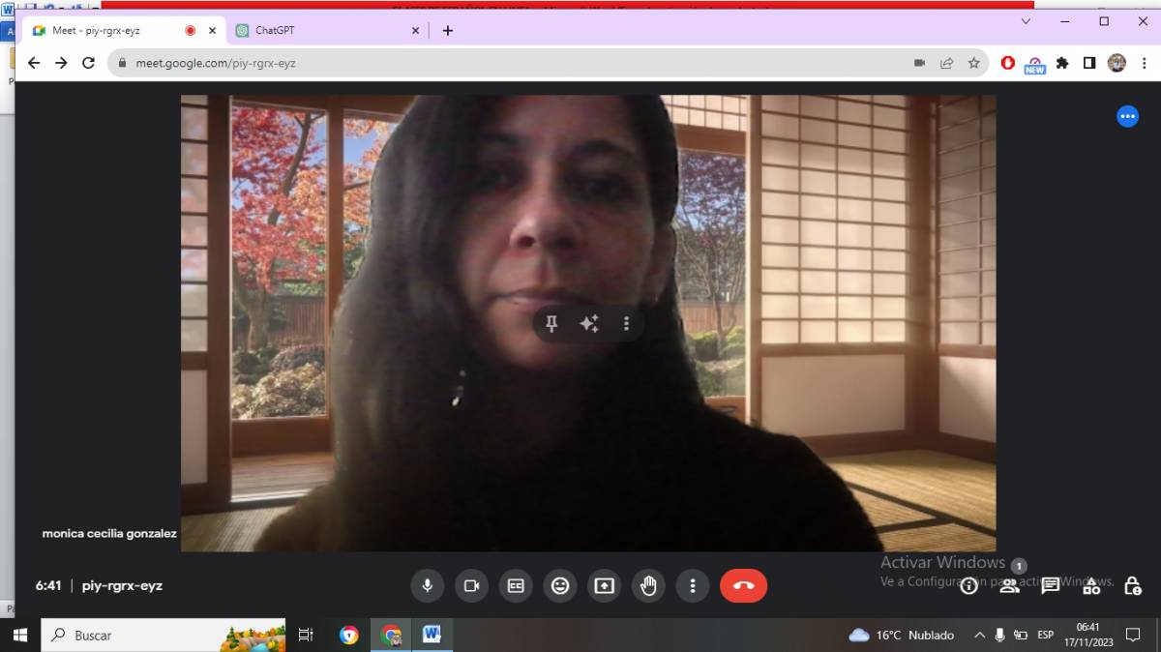1161x652 pixels.
Task: Show the participants people panel
Action: [1009, 585]
